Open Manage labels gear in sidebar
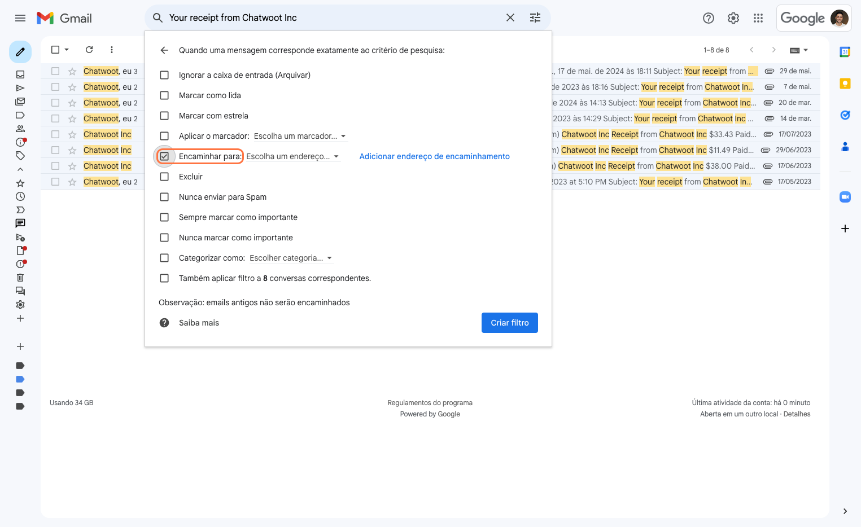This screenshot has width=861, height=527. pyautogui.click(x=20, y=305)
